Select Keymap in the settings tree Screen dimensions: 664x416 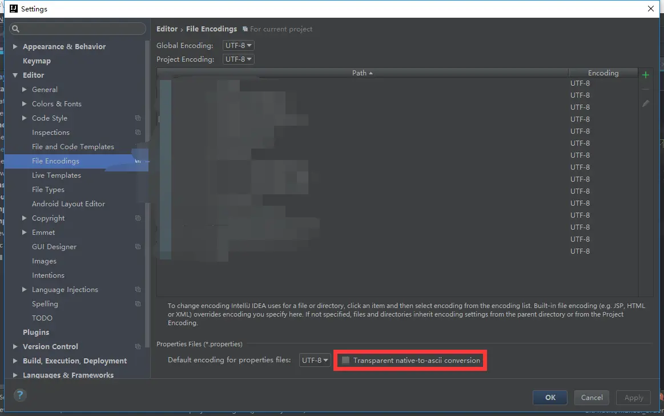tap(37, 61)
